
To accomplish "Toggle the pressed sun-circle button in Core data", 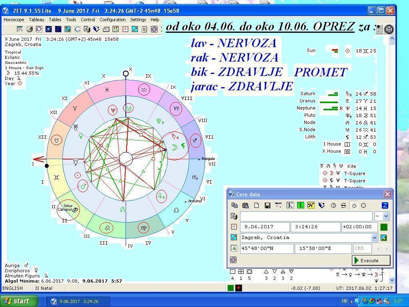I will pyautogui.click(x=354, y=205).
